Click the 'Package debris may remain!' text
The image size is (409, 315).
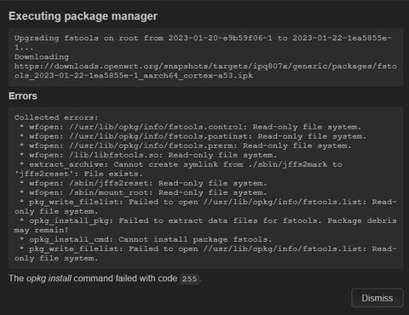point(205,225)
